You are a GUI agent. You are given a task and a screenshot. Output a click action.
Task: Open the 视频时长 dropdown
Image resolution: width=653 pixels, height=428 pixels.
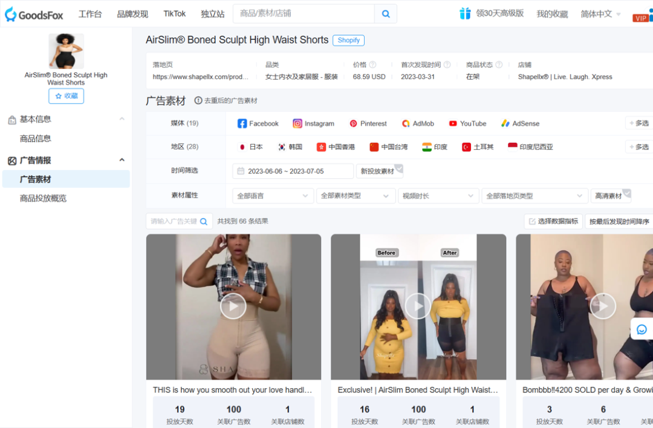(439, 195)
